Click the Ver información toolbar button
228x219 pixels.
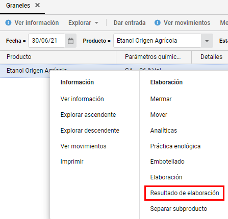(37, 23)
